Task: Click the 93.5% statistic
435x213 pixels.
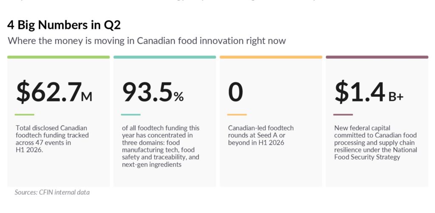Action: [x=153, y=92]
